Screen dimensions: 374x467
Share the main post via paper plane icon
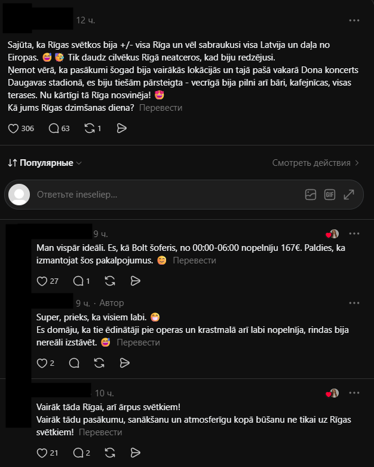click(x=122, y=129)
